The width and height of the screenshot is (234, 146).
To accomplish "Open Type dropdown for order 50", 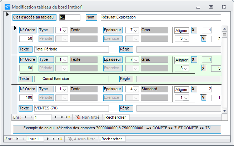I will (x=65, y=30).
